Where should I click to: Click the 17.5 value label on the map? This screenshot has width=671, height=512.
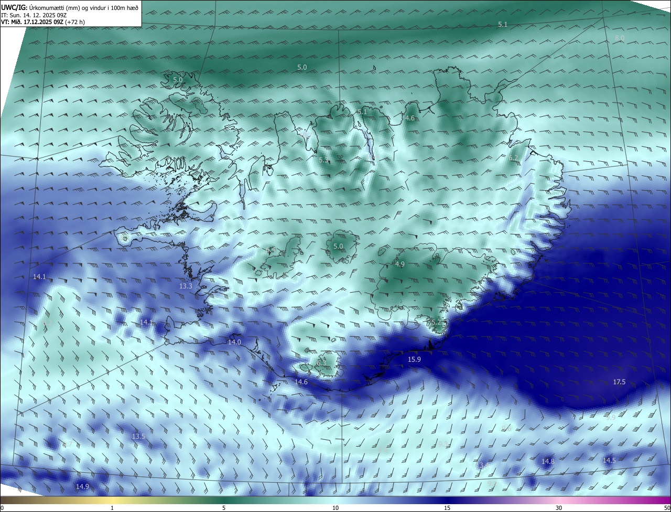(x=619, y=382)
